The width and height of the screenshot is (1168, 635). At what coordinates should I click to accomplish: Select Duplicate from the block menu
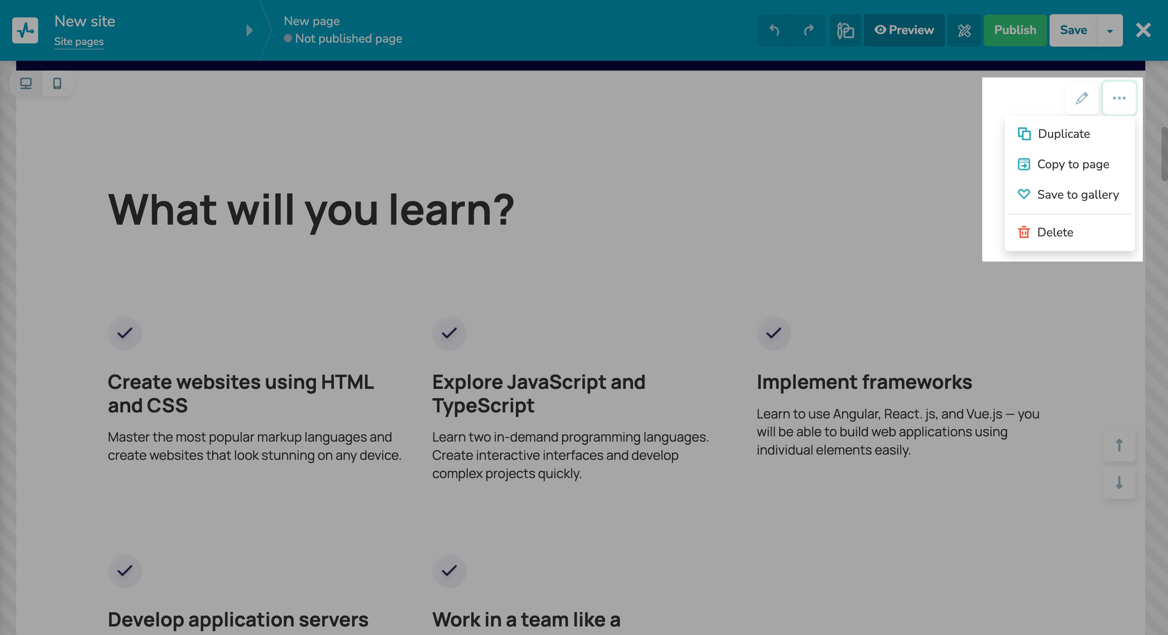click(x=1063, y=134)
